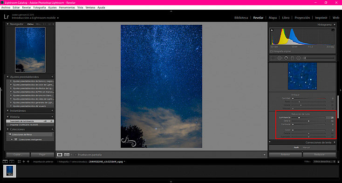The width and height of the screenshot is (342, 183).
Task: Toggle highlight clipping triangle in histogram
Action: click(x=333, y=30)
